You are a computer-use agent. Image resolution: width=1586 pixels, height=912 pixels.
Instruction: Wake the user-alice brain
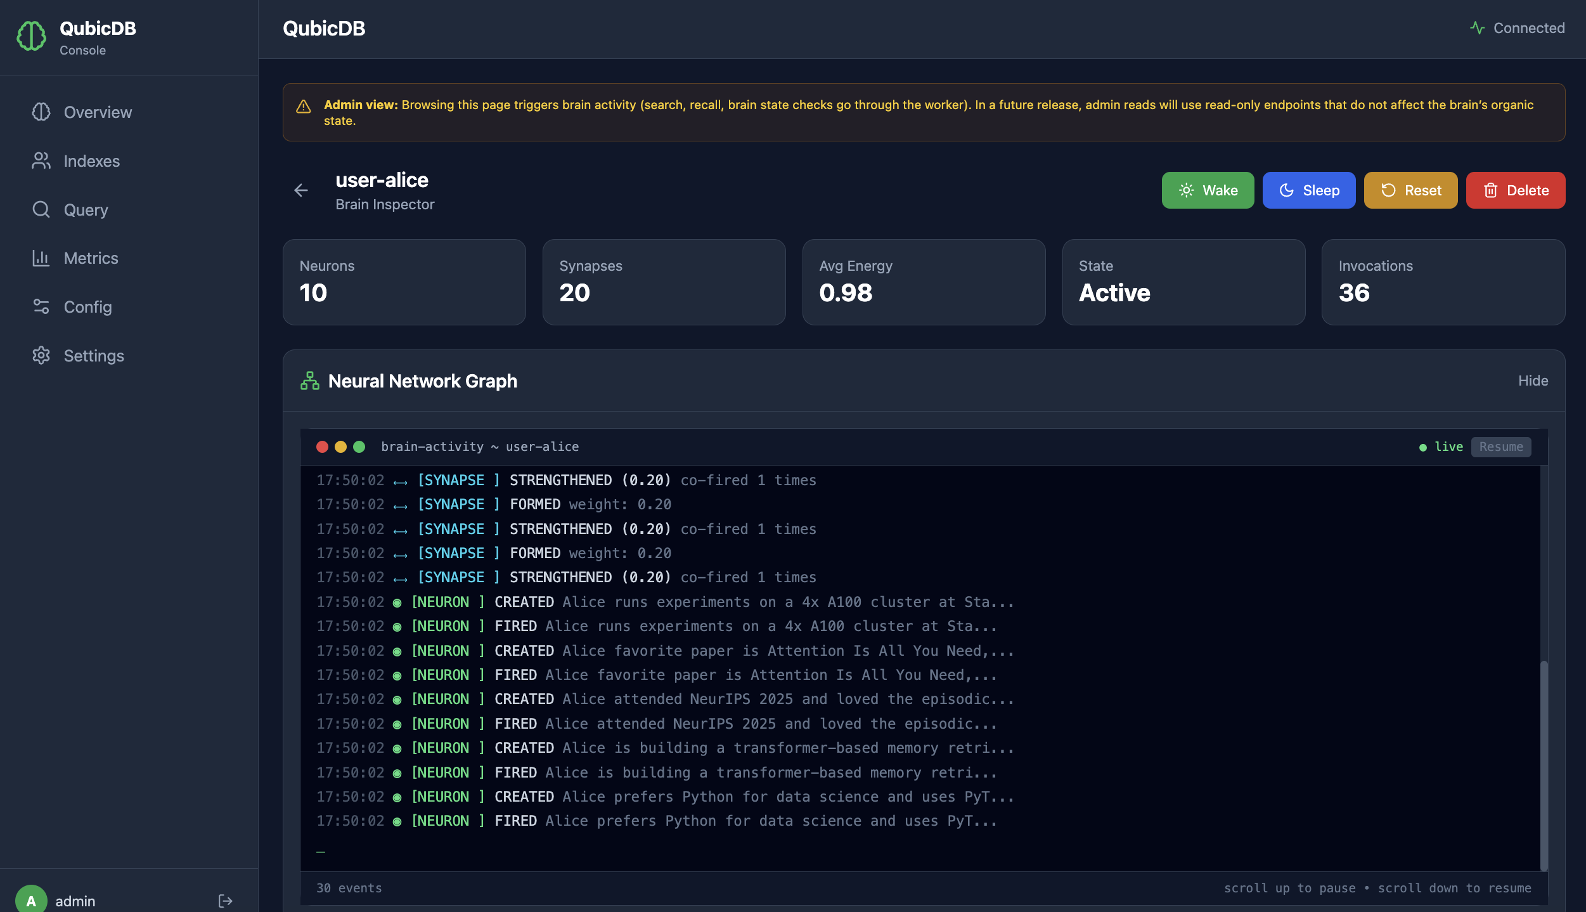[x=1208, y=190]
